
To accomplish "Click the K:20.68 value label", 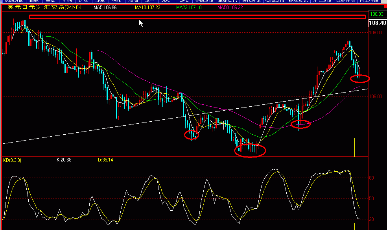I will coord(64,160).
